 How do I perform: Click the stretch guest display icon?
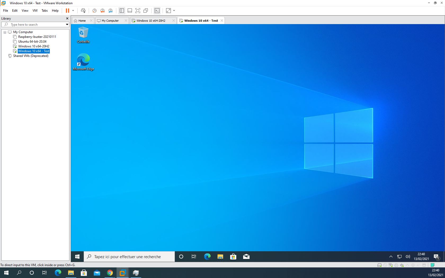click(x=168, y=11)
